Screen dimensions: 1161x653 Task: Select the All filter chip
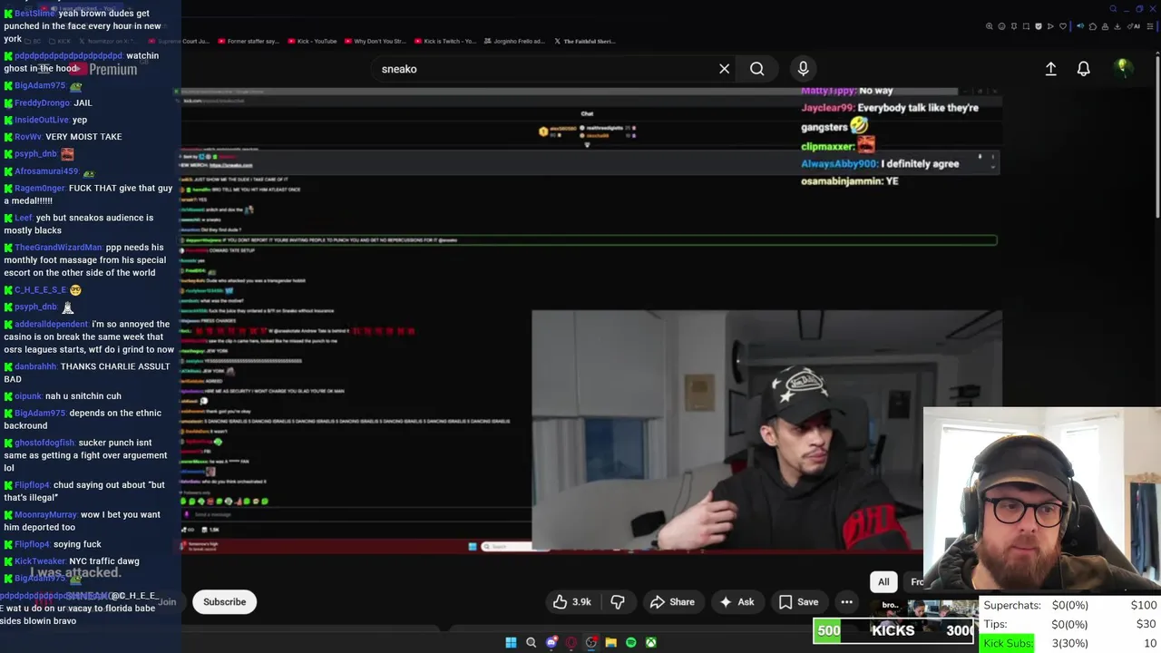click(x=883, y=582)
